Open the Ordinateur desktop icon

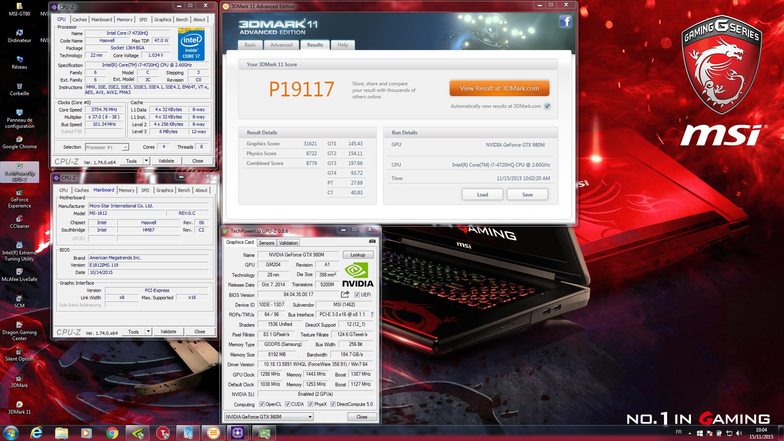[x=19, y=36]
